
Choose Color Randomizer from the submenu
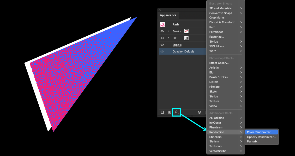[260, 132]
